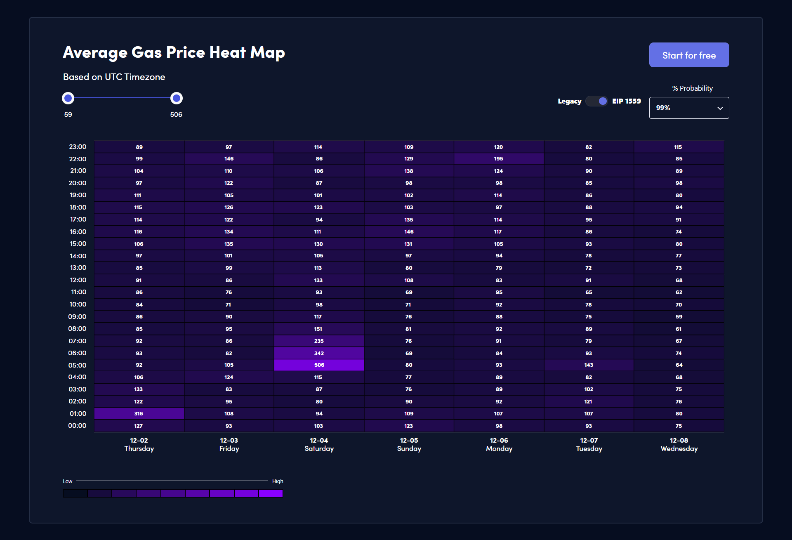This screenshot has width=792, height=540.
Task: Click the maximum slider handle at 506
Action: pos(177,98)
